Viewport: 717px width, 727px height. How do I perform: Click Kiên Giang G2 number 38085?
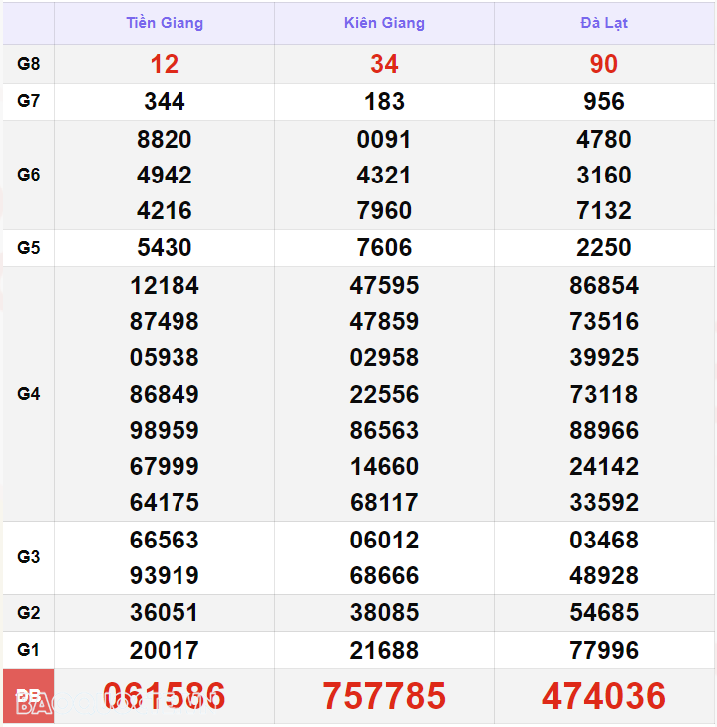(384, 612)
